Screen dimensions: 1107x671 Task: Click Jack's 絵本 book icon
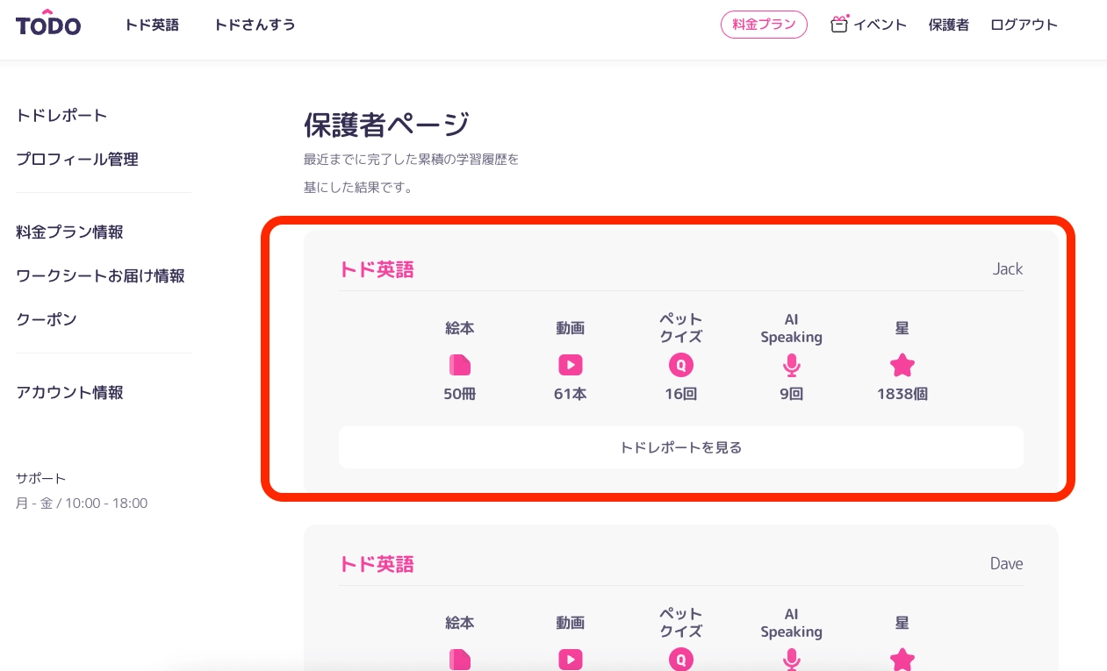pos(460,365)
